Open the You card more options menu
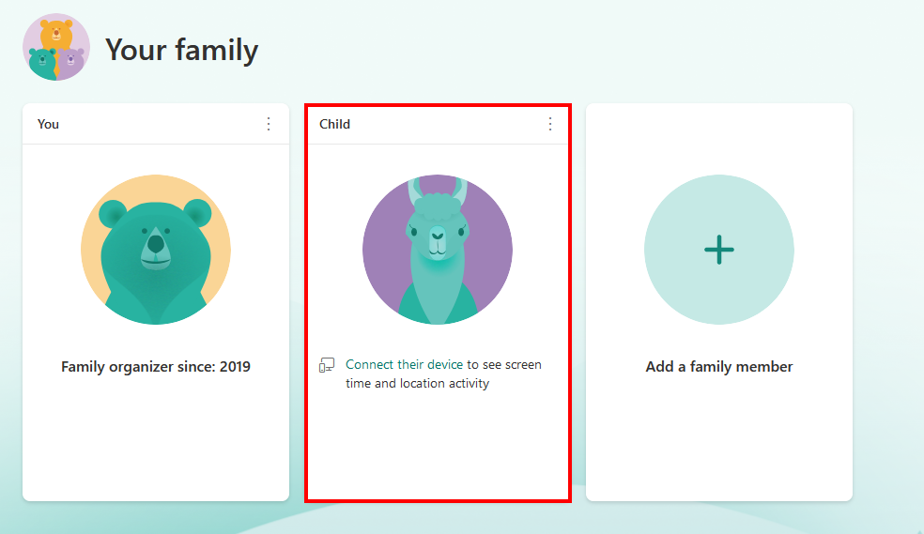The image size is (924, 534). coord(269,124)
